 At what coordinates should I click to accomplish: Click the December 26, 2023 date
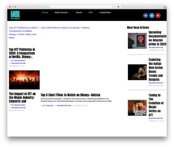[x=156, y=50]
